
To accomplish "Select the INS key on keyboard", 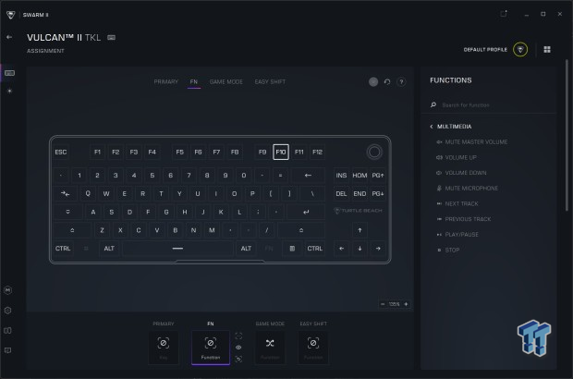I will (341, 176).
